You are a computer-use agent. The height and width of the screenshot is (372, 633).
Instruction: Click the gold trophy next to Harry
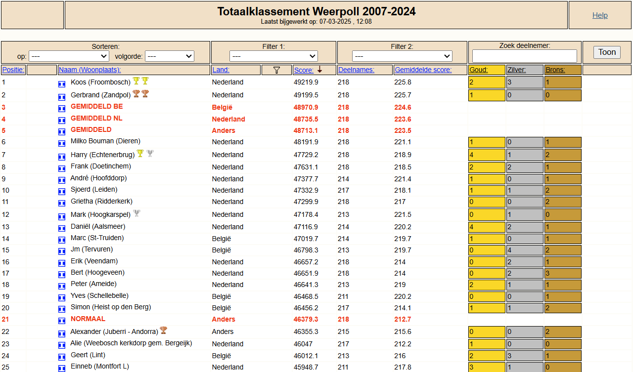coord(140,153)
